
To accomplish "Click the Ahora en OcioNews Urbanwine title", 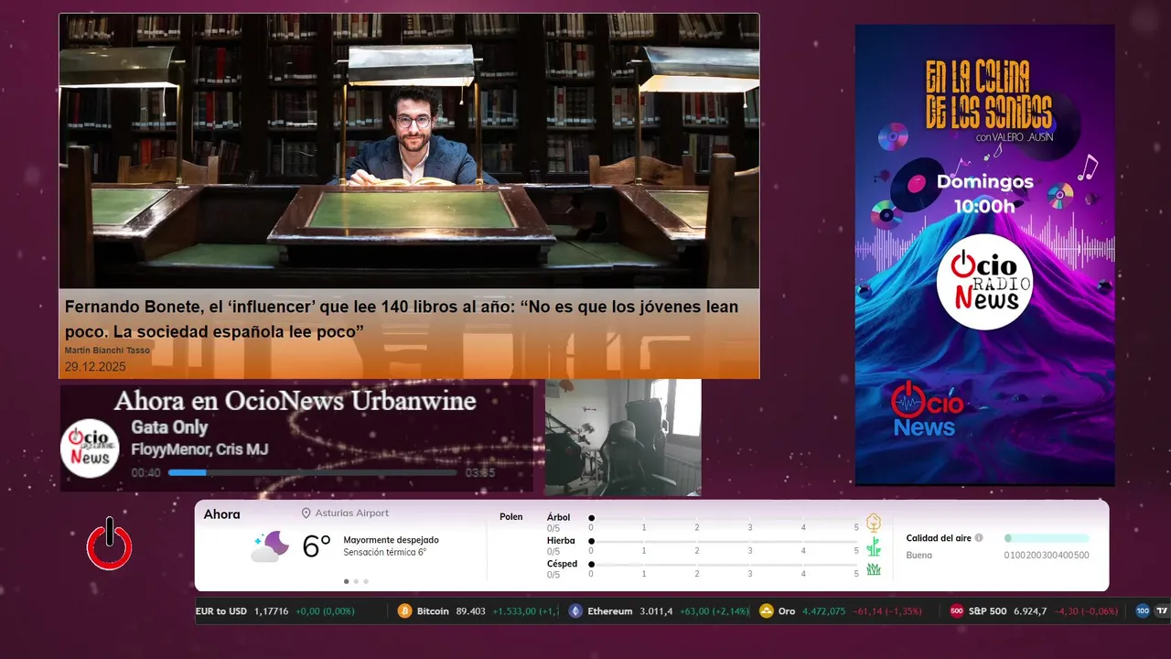I will (295, 401).
